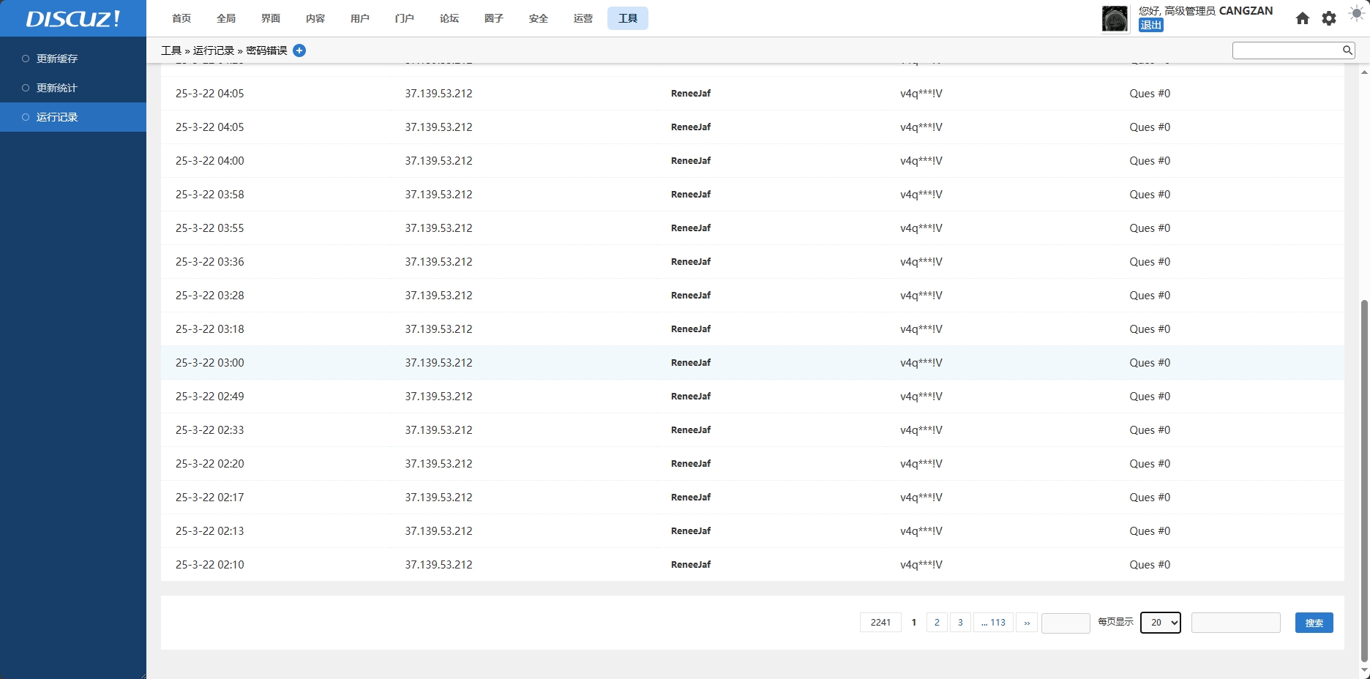Click the home icon in header

1302,18
